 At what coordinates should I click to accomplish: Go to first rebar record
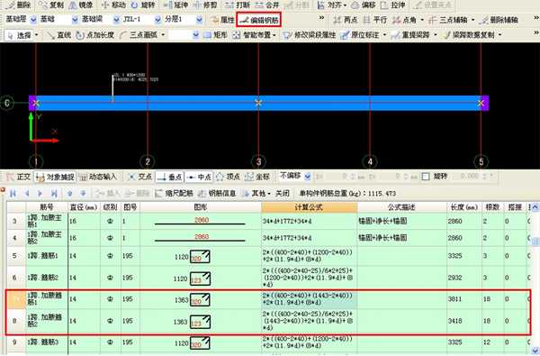(x=13, y=193)
